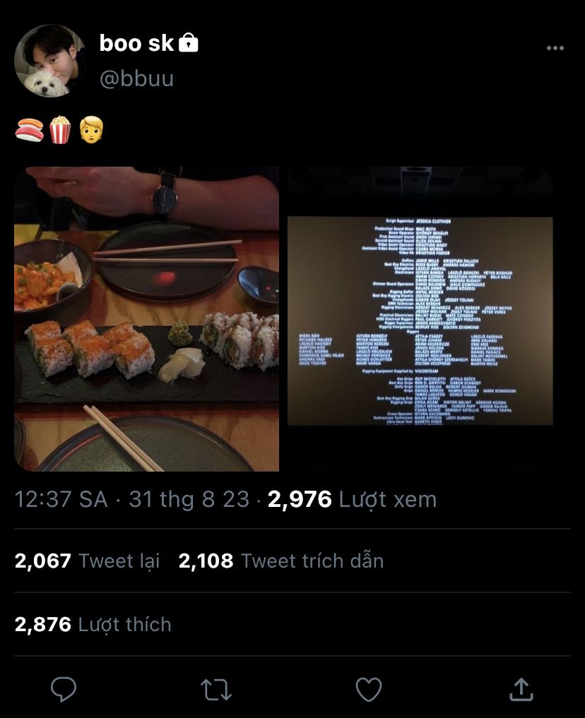Open the 2,976 Lượt xem analytics
The width and height of the screenshot is (585, 718).
352,499
